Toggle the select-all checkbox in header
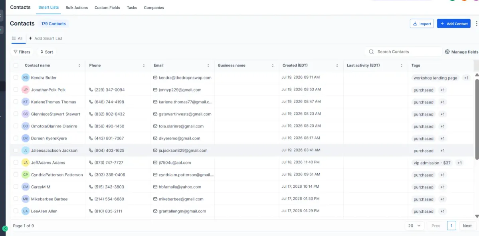This screenshot has height=236, width=479. click(16, 65)
